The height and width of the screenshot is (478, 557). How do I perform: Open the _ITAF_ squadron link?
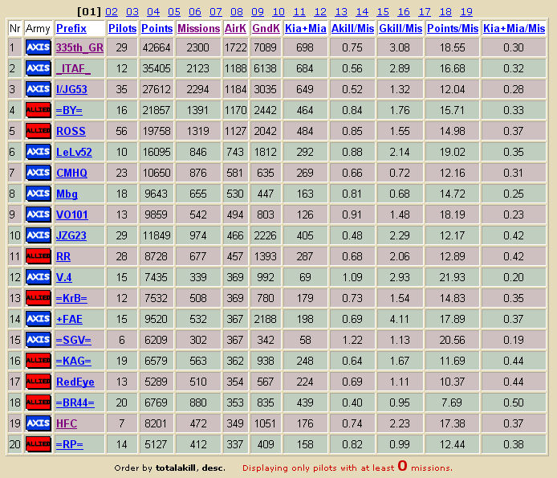(74, 68)
